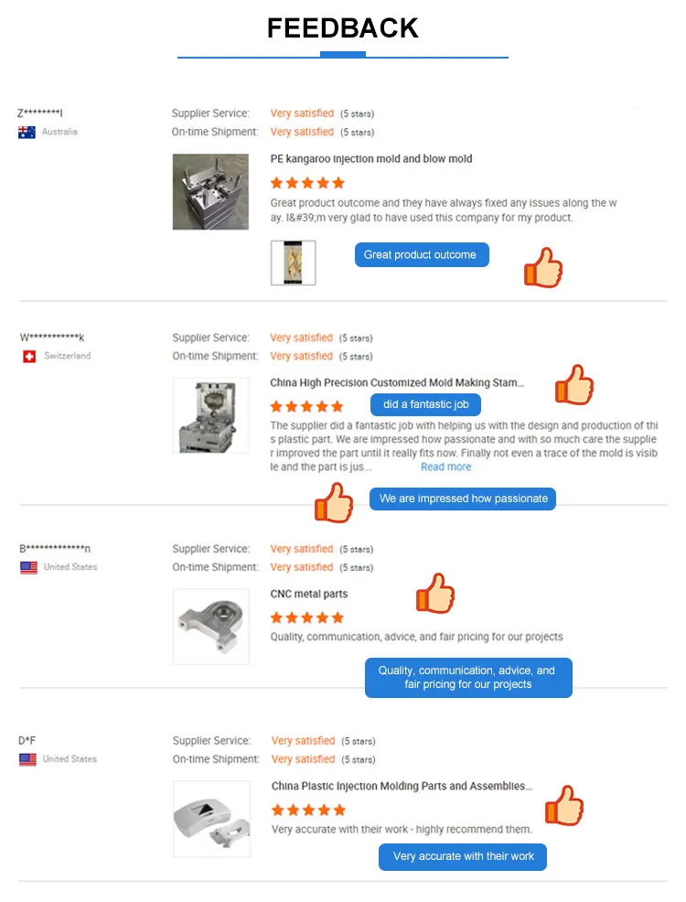Open China High Precision Customized Mold title
The width and height of the screenshot is (686, 902).
coord(397,383)
